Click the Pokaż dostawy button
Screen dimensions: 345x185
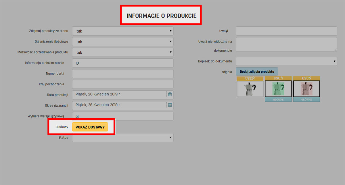(x=90, y=127)
